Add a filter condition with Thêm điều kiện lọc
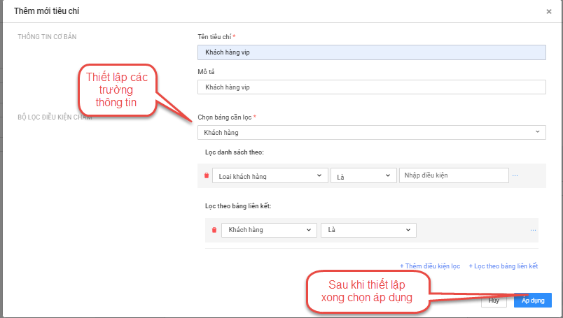Screen dimensions: 563x318 tap(430, 266)
